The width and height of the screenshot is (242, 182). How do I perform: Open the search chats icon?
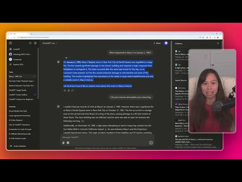(30, 43)
